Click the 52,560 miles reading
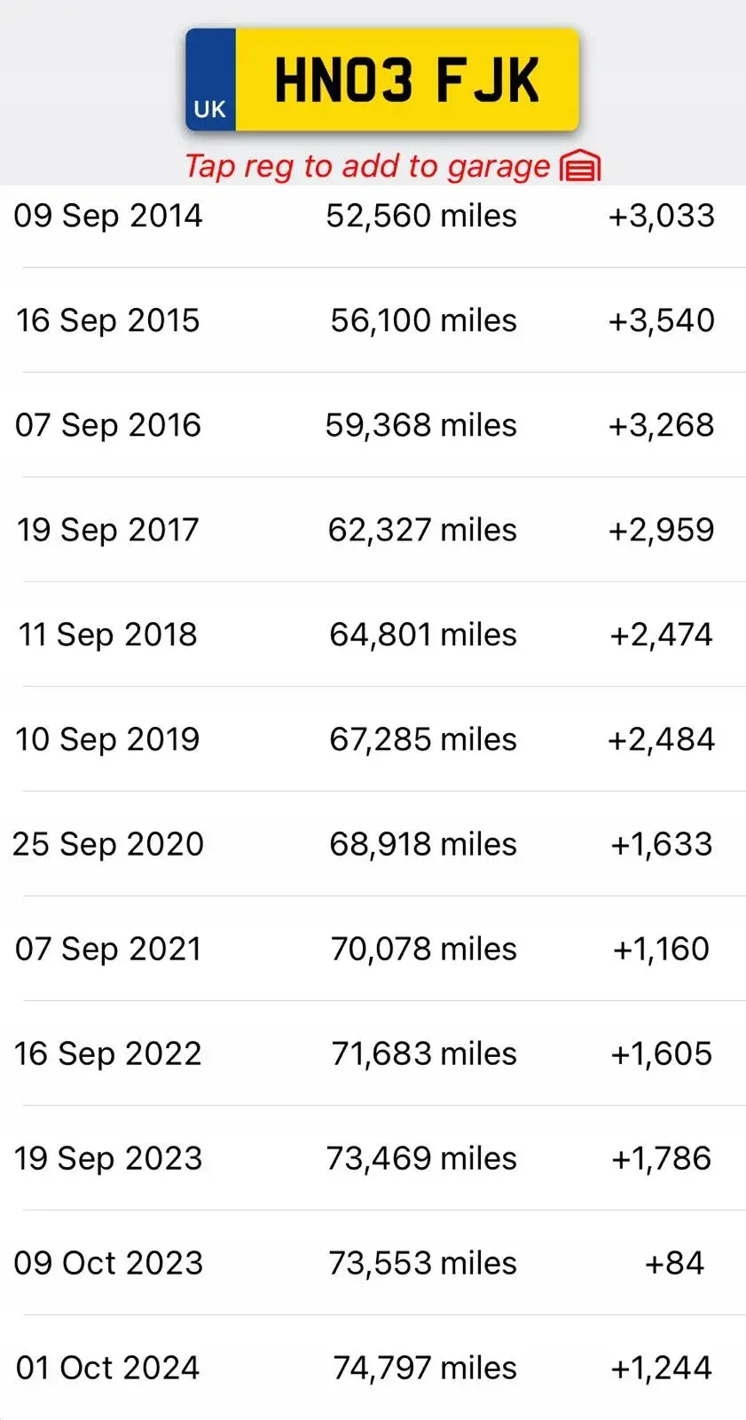Screen dimensions: 746x1420 [x=421, y=216]
